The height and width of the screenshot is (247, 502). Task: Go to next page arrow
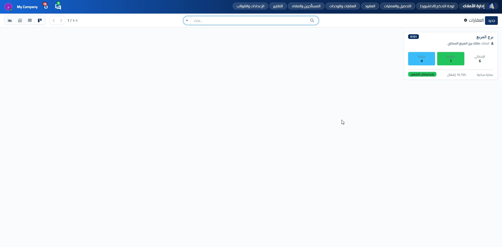coord(61,20)
